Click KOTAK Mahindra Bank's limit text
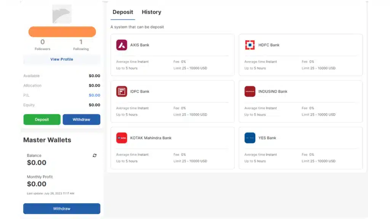390x219 pixels. (x=190, y=161)
